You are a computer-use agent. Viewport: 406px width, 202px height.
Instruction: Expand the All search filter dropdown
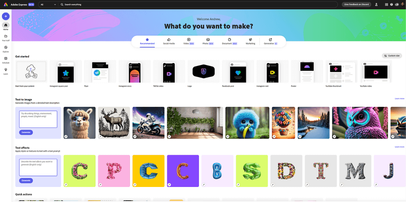click(48, 4)
